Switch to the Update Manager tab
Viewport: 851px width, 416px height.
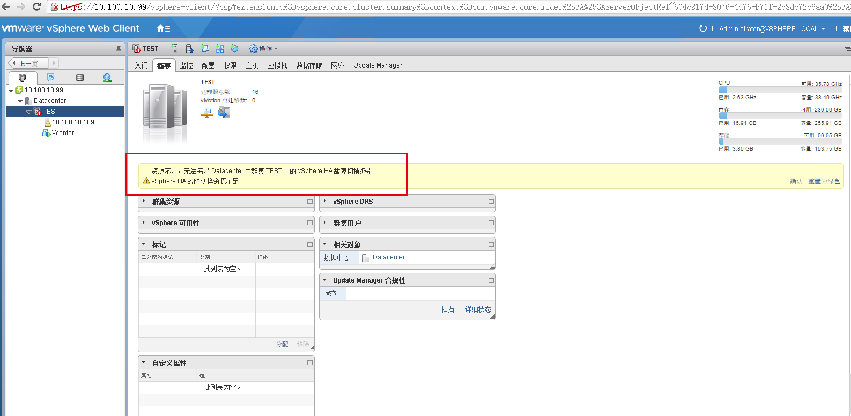[378, 65]
